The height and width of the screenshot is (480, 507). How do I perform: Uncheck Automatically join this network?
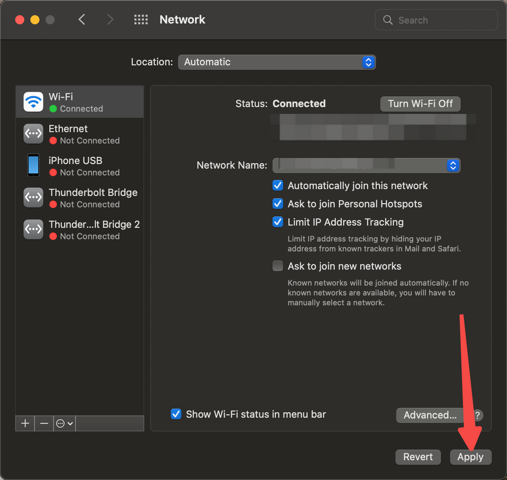click(278, 185)
